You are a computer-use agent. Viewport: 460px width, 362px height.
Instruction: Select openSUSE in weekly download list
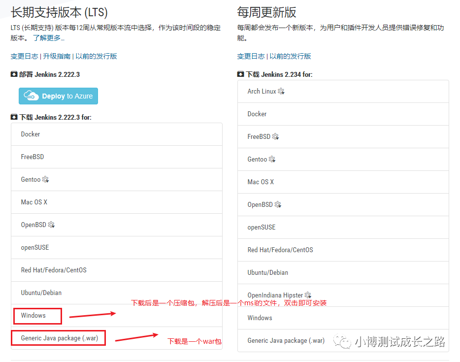pyautogui.click(x=343, y=228)
